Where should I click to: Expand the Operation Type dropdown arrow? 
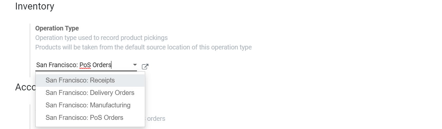[x=135, y=65]
